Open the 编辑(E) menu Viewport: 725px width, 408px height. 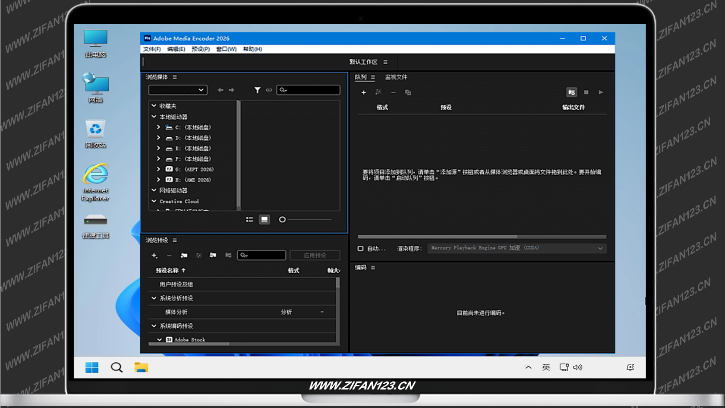[x=176, y=49]
